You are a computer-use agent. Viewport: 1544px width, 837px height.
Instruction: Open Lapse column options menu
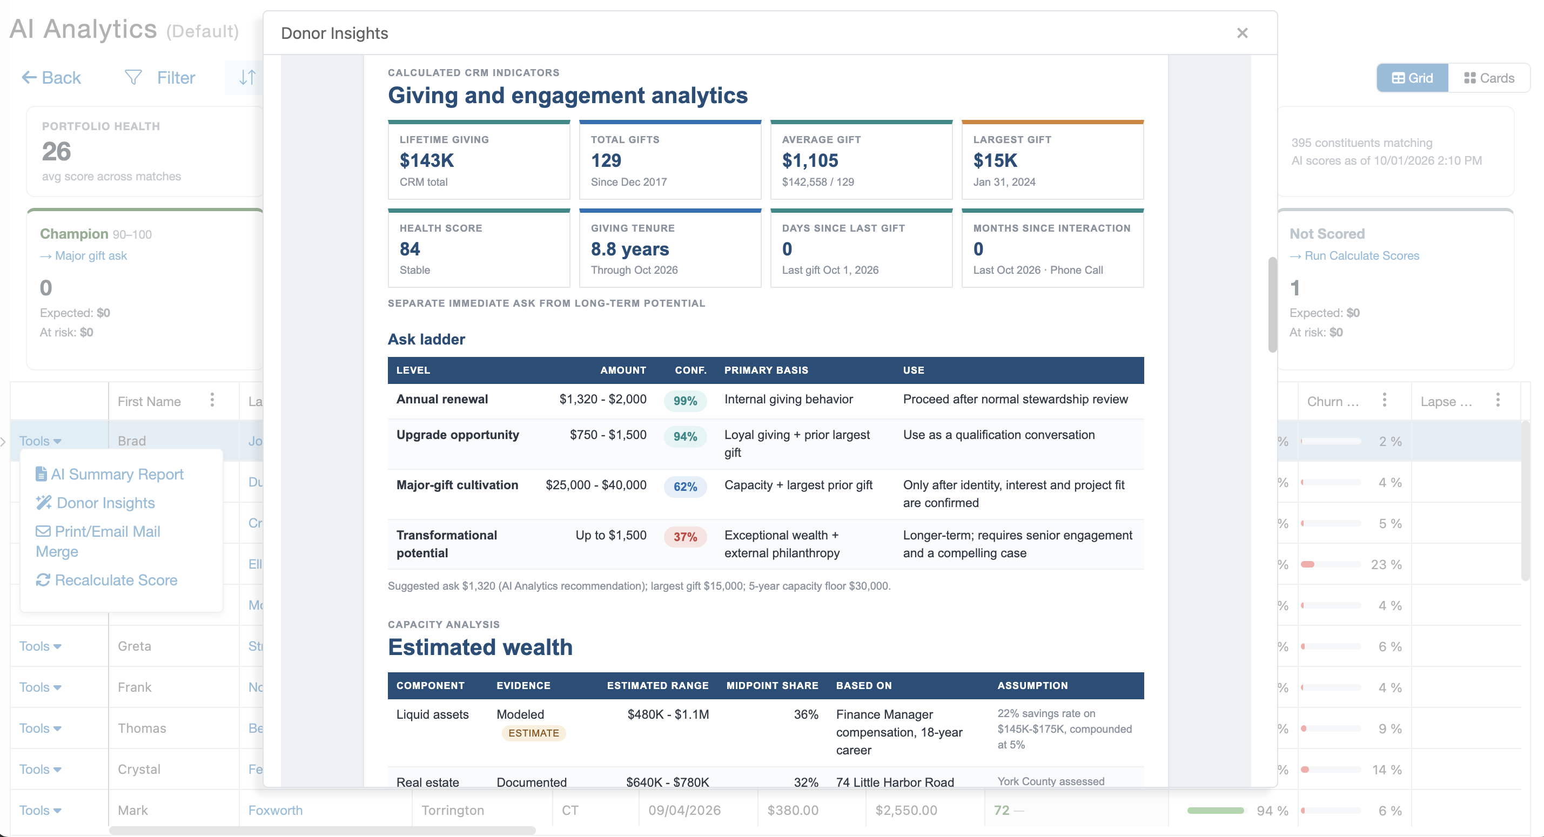click(x=1497, y=400)
